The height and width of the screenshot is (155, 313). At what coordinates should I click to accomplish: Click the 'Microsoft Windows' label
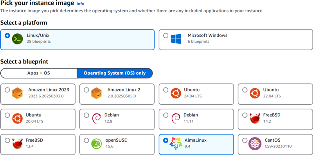coord(207,35)
